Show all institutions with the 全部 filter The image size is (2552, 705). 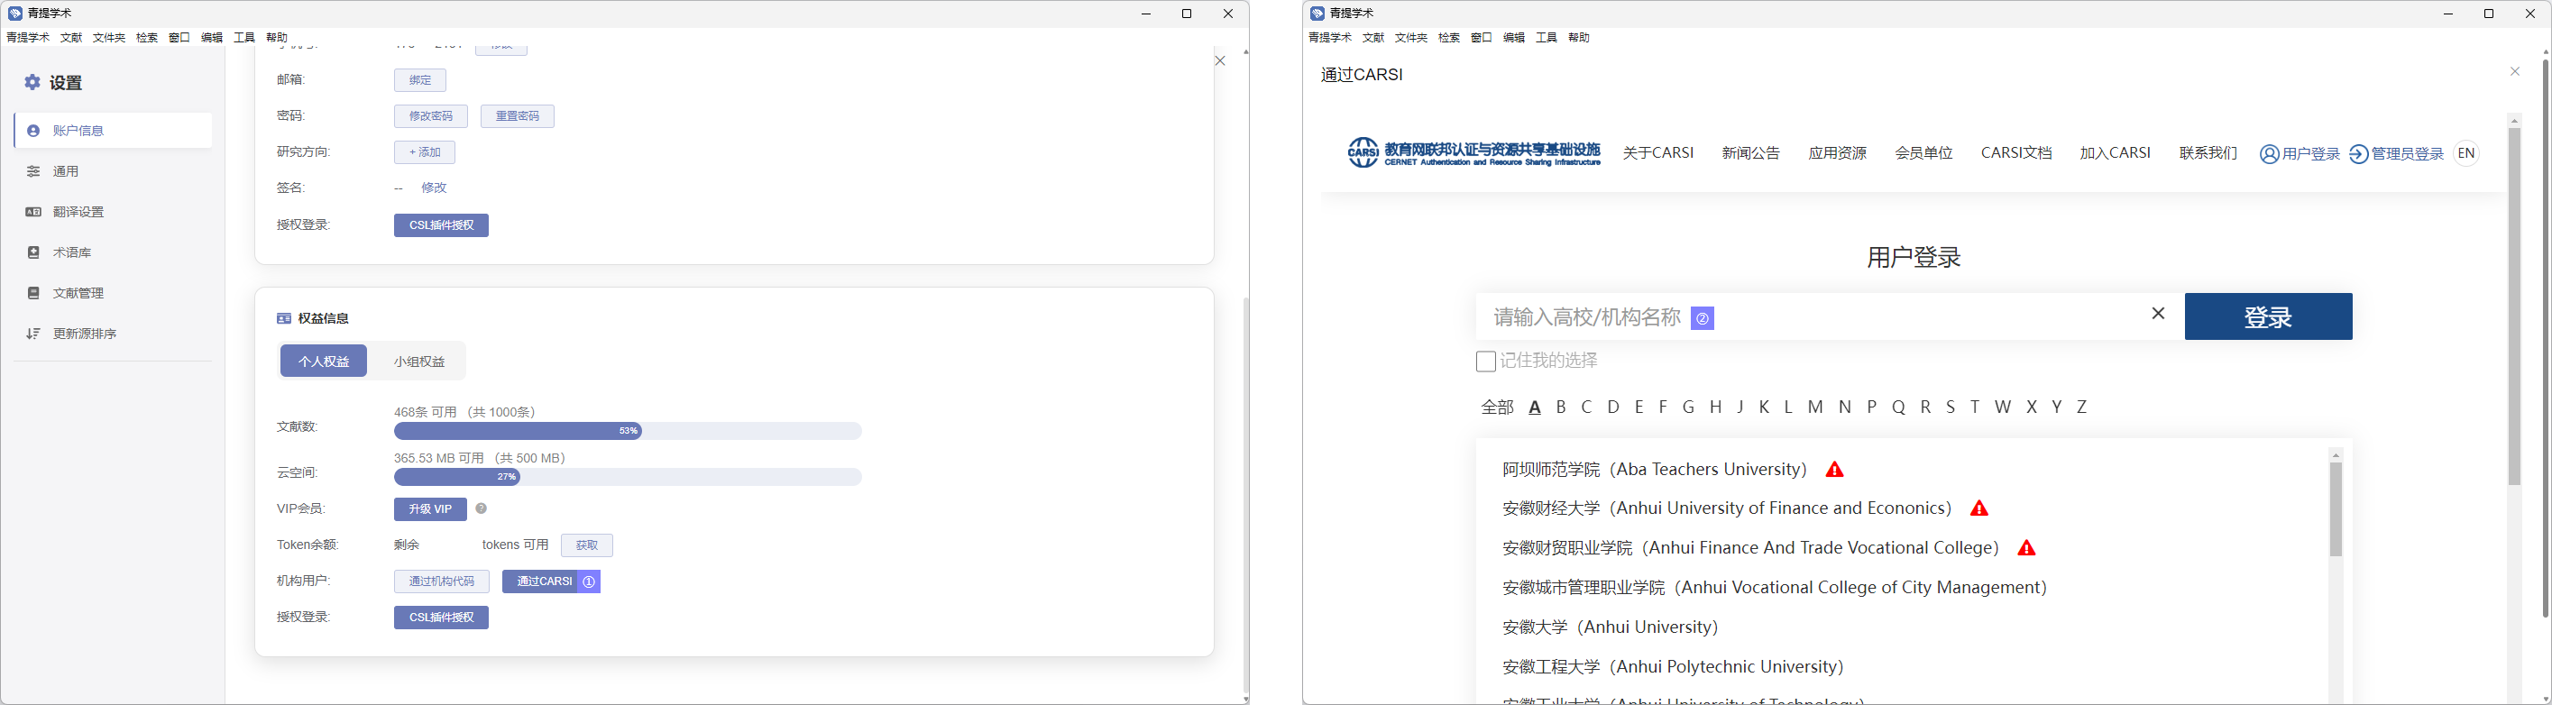click(1497, 407)
